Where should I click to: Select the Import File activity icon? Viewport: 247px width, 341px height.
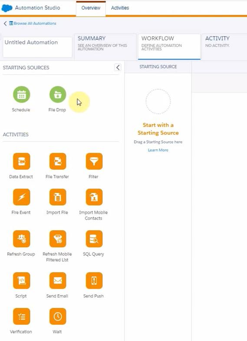[x=58, y=197]
